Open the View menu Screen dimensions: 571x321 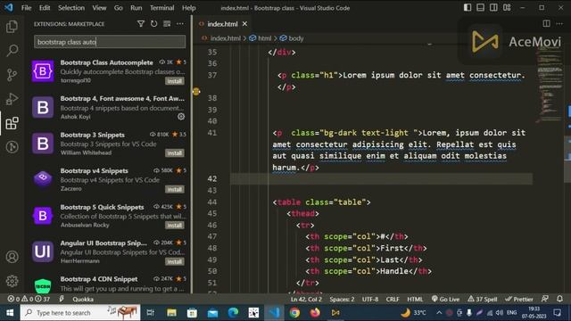pyautogui.click(x=99, y=8)
